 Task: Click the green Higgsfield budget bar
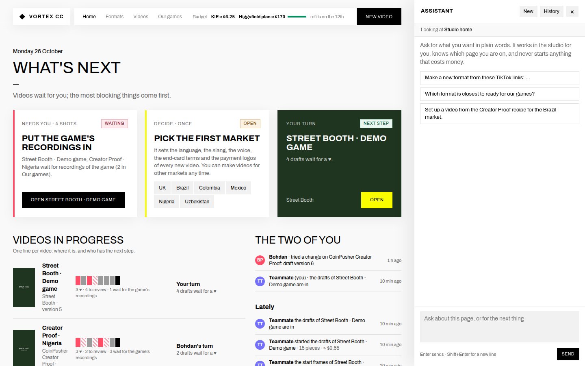[297, 17]
